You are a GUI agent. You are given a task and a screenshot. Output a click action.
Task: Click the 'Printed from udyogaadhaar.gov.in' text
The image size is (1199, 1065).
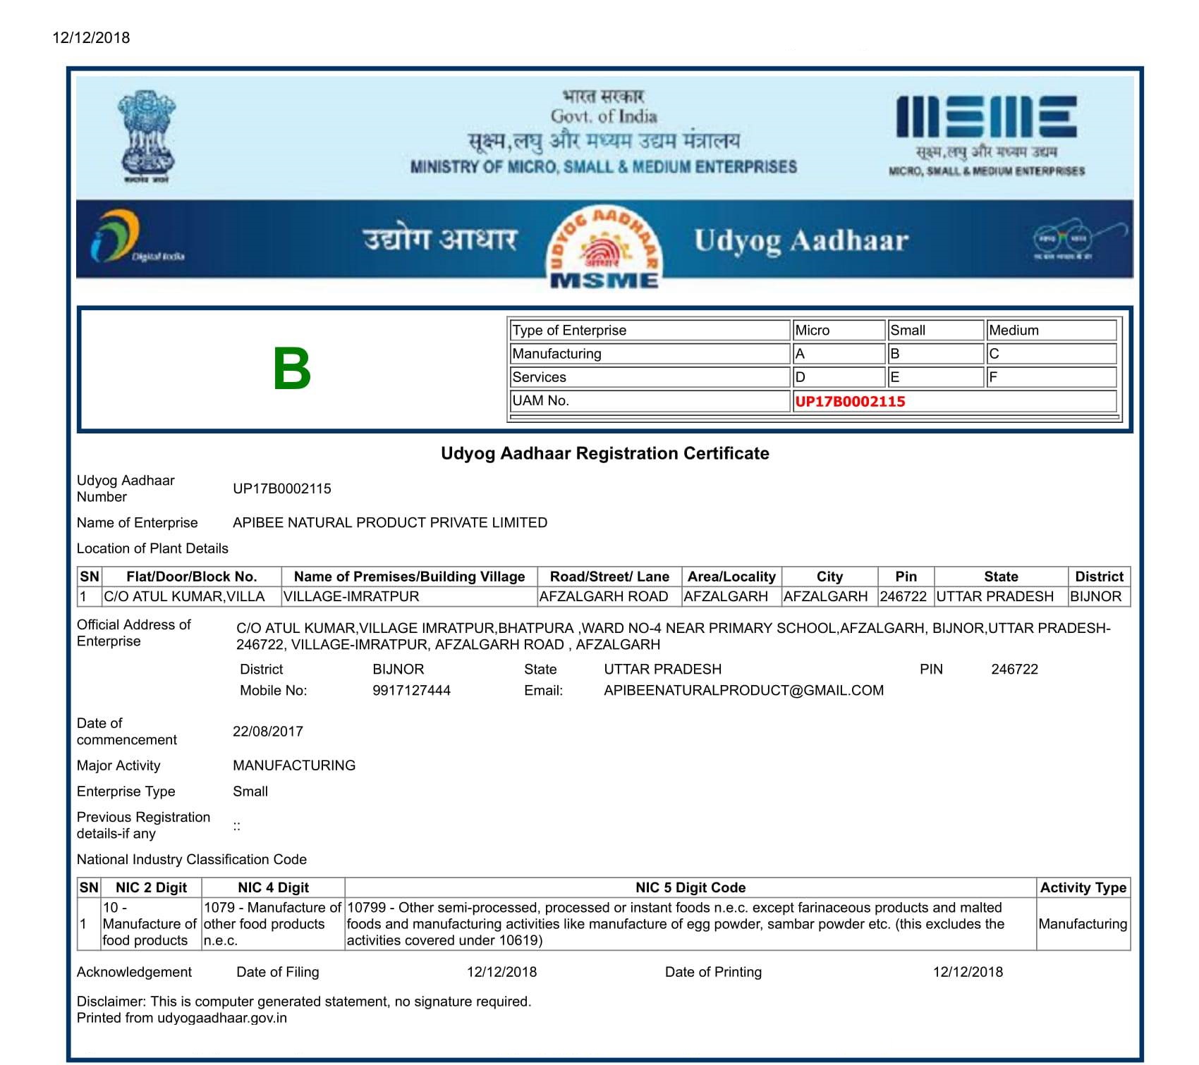tap(182, 1018)
